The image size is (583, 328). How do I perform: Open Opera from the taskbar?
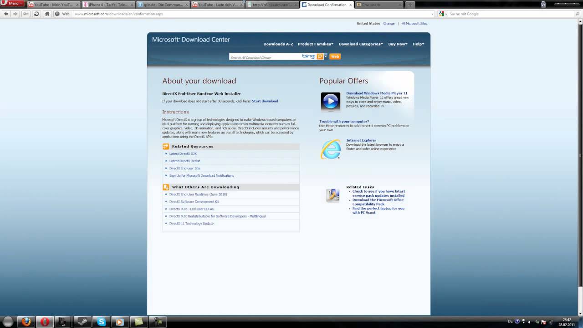[x=45, y=322]
